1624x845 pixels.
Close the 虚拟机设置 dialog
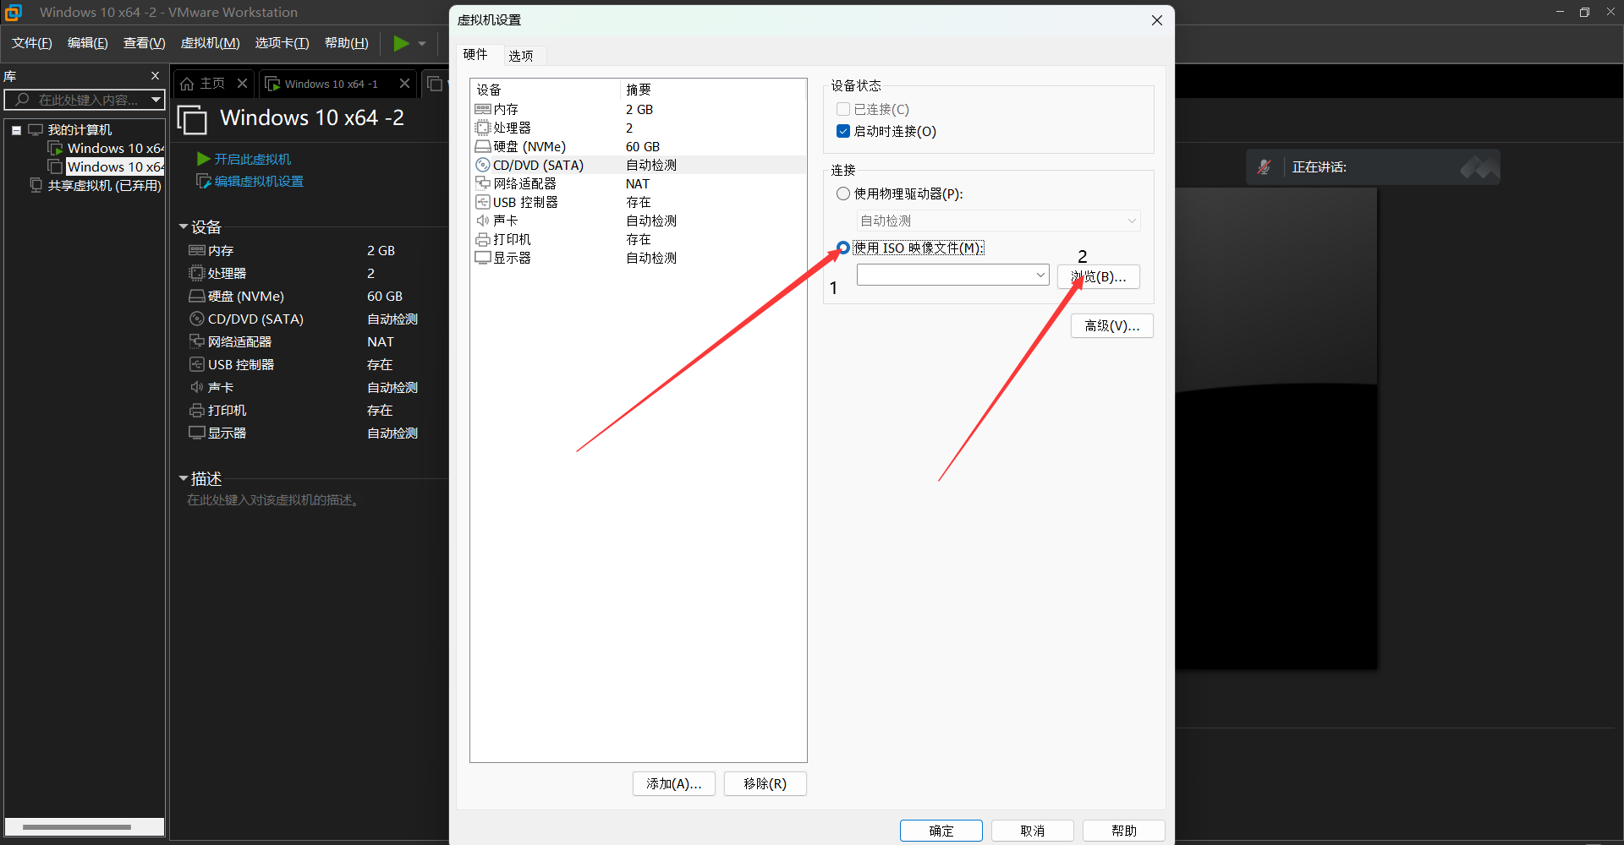(1157, 20)
